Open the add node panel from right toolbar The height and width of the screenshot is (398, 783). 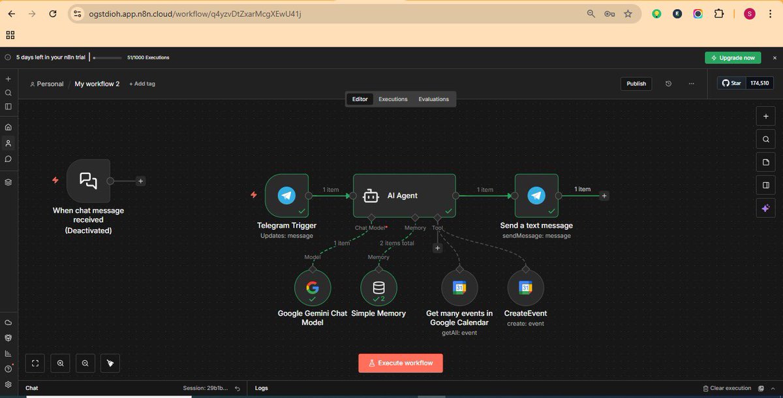(766, 116)
